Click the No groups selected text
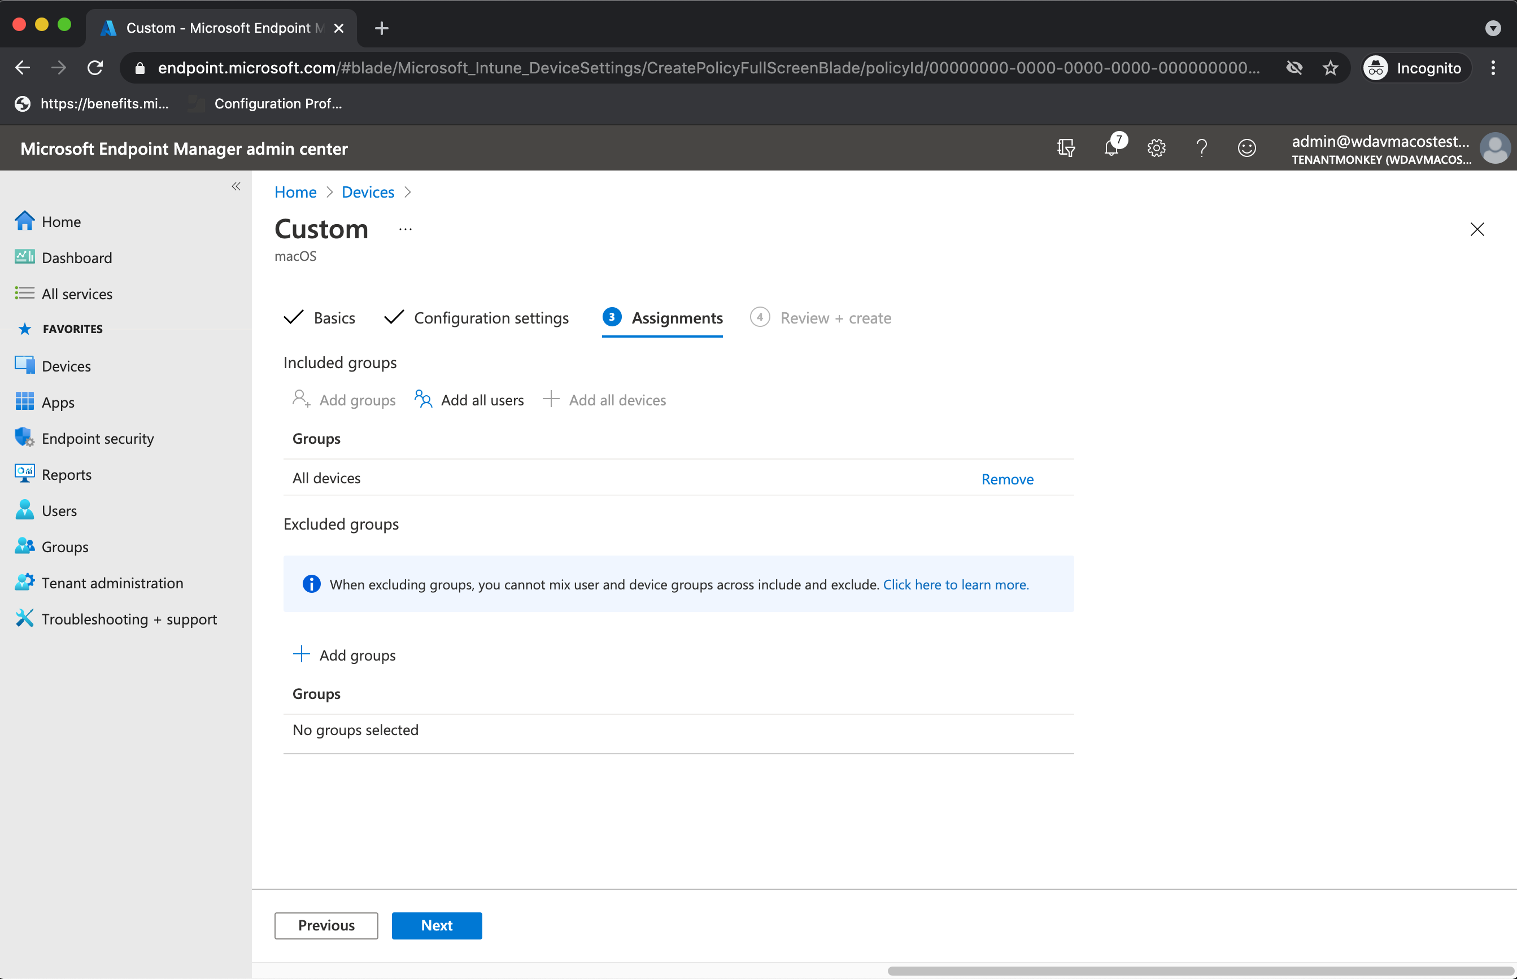1517x979 pixels. 355,730
